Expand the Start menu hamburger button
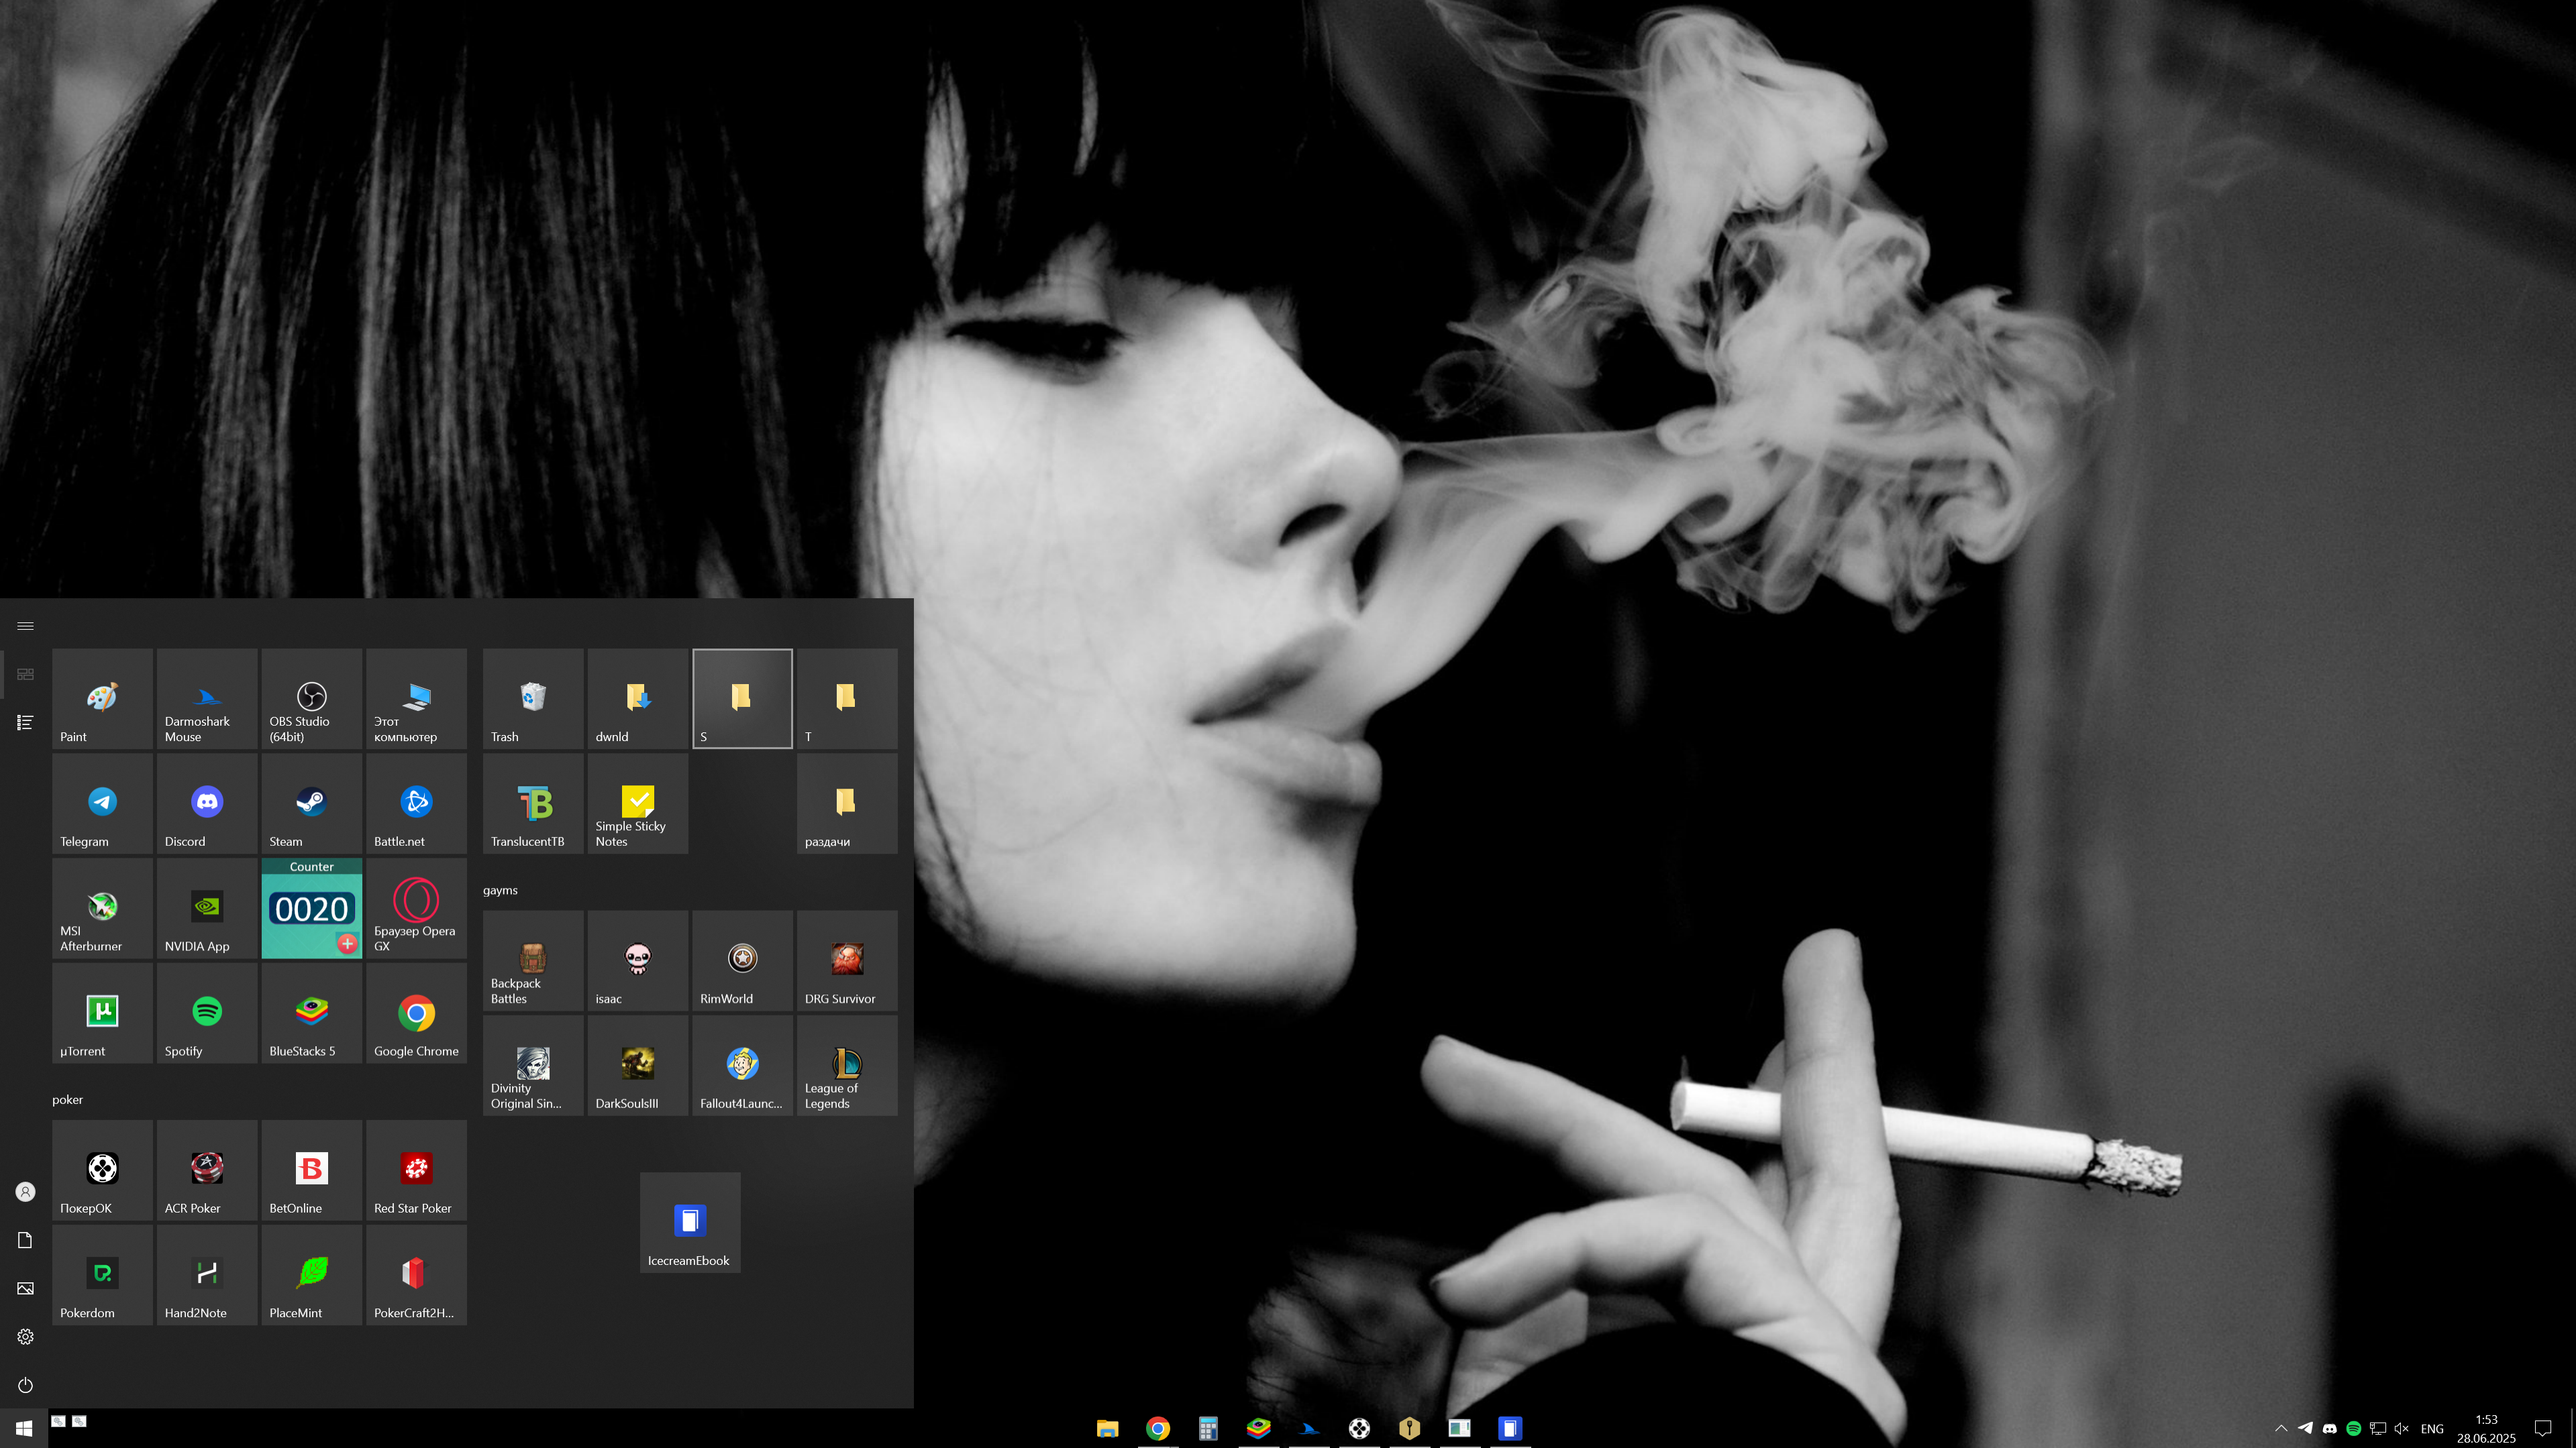Image resolution: width=2576 pixels, height=1448 pixels. 26,626
